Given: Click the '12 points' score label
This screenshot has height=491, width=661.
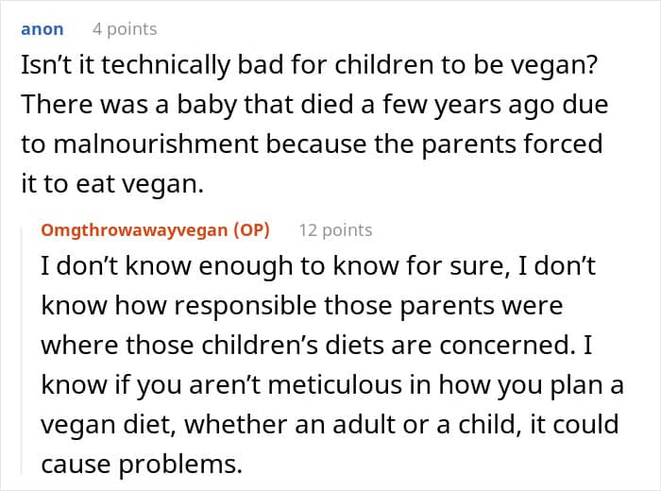Looking at the screenshot, I should pos(335,229).
